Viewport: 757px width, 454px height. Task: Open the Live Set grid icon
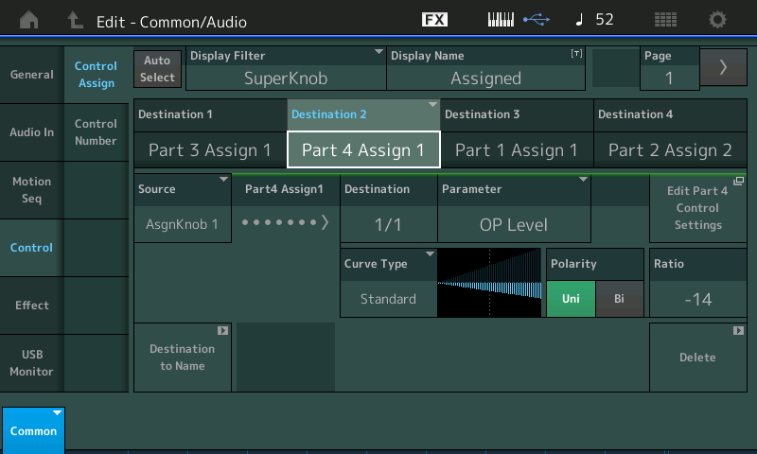pos(665,20)
